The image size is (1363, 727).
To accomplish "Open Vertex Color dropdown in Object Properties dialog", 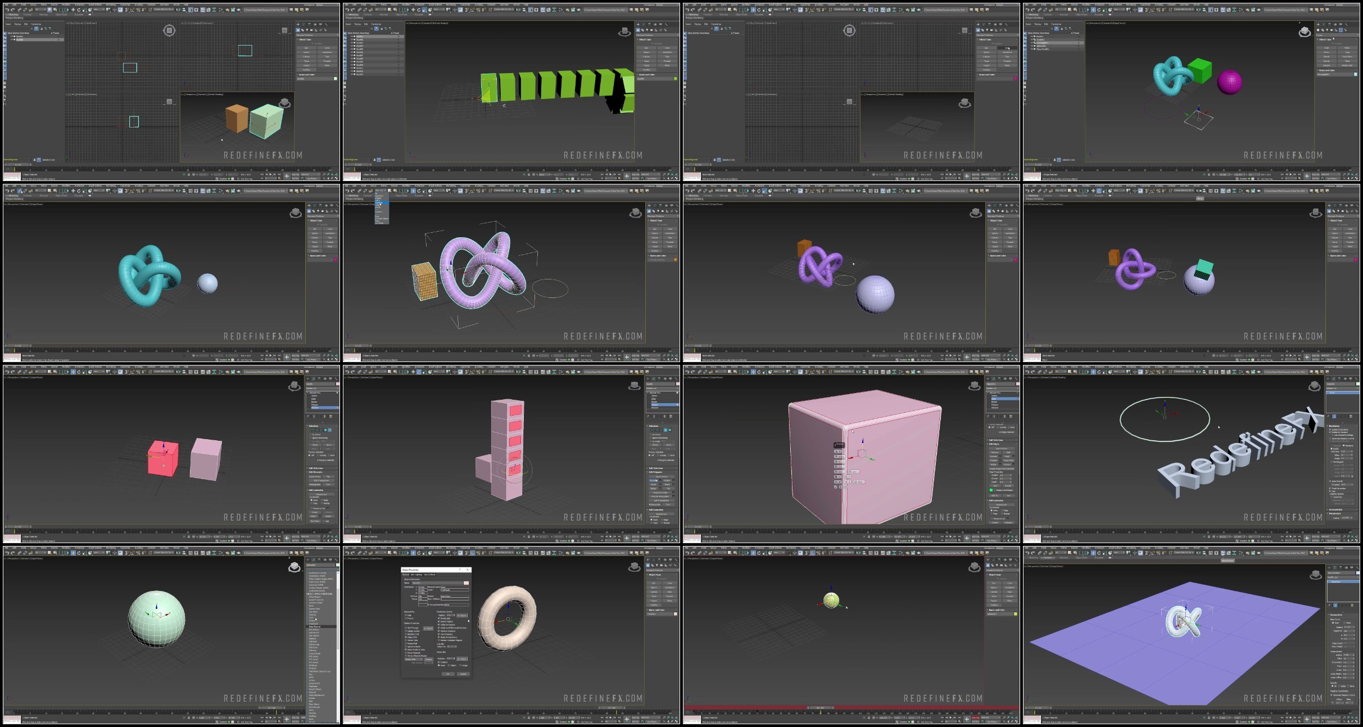I will [414, 659].
